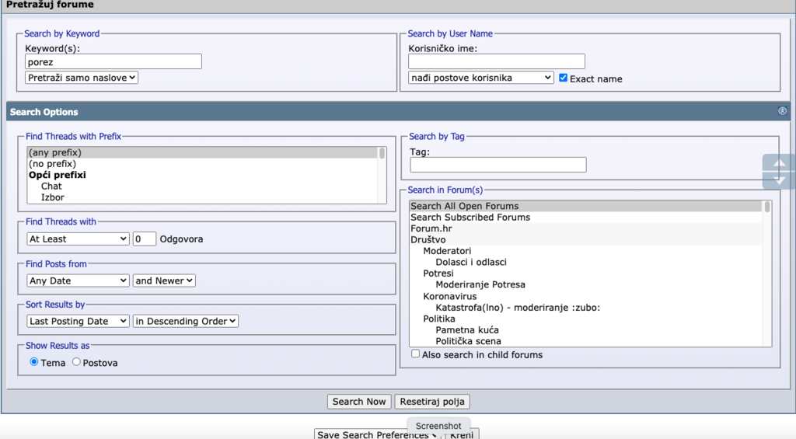Select Chat prefix option
The width and height of the screenshot is (796, 439).
tap(202, 186)
